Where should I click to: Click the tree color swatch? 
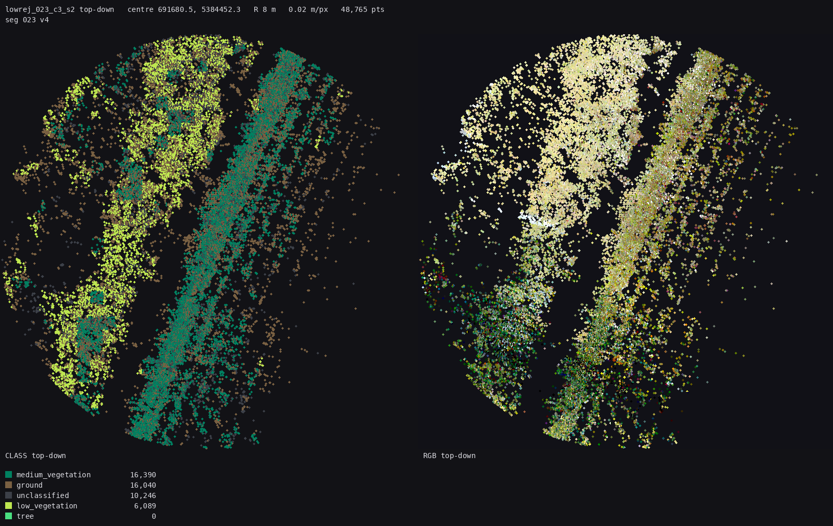tap(8, 516)
